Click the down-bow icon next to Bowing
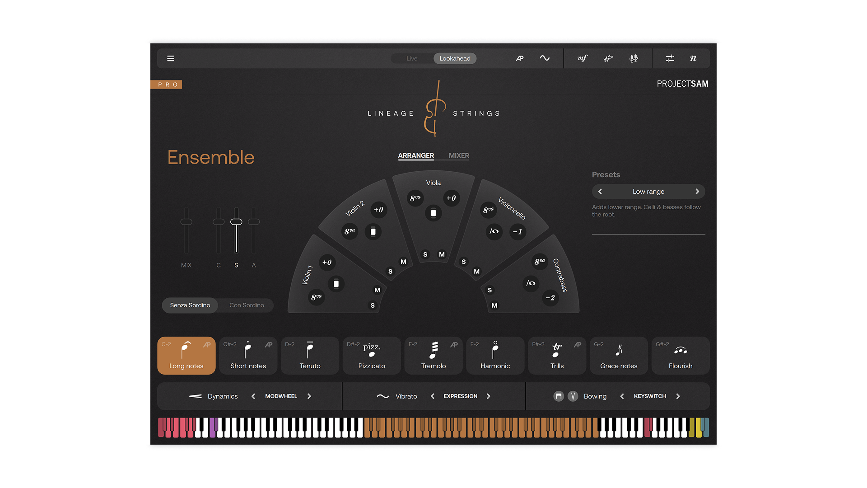This screenshot has width=867, height=488. [x=559, y=396]
